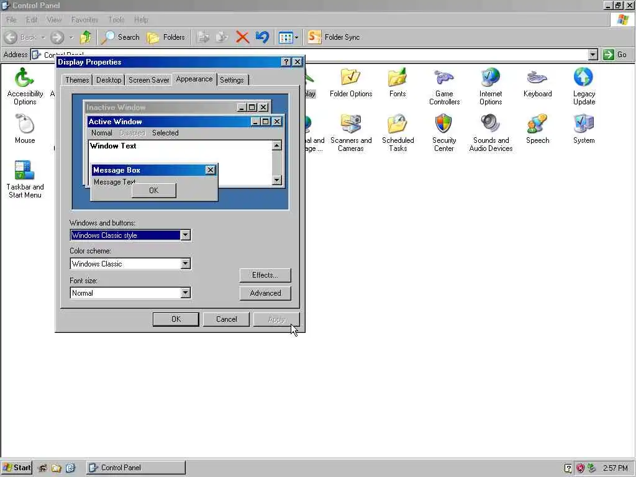Open the Favorites menu
636x477 pixels.
pyautogui.click(x=84, y=19)
